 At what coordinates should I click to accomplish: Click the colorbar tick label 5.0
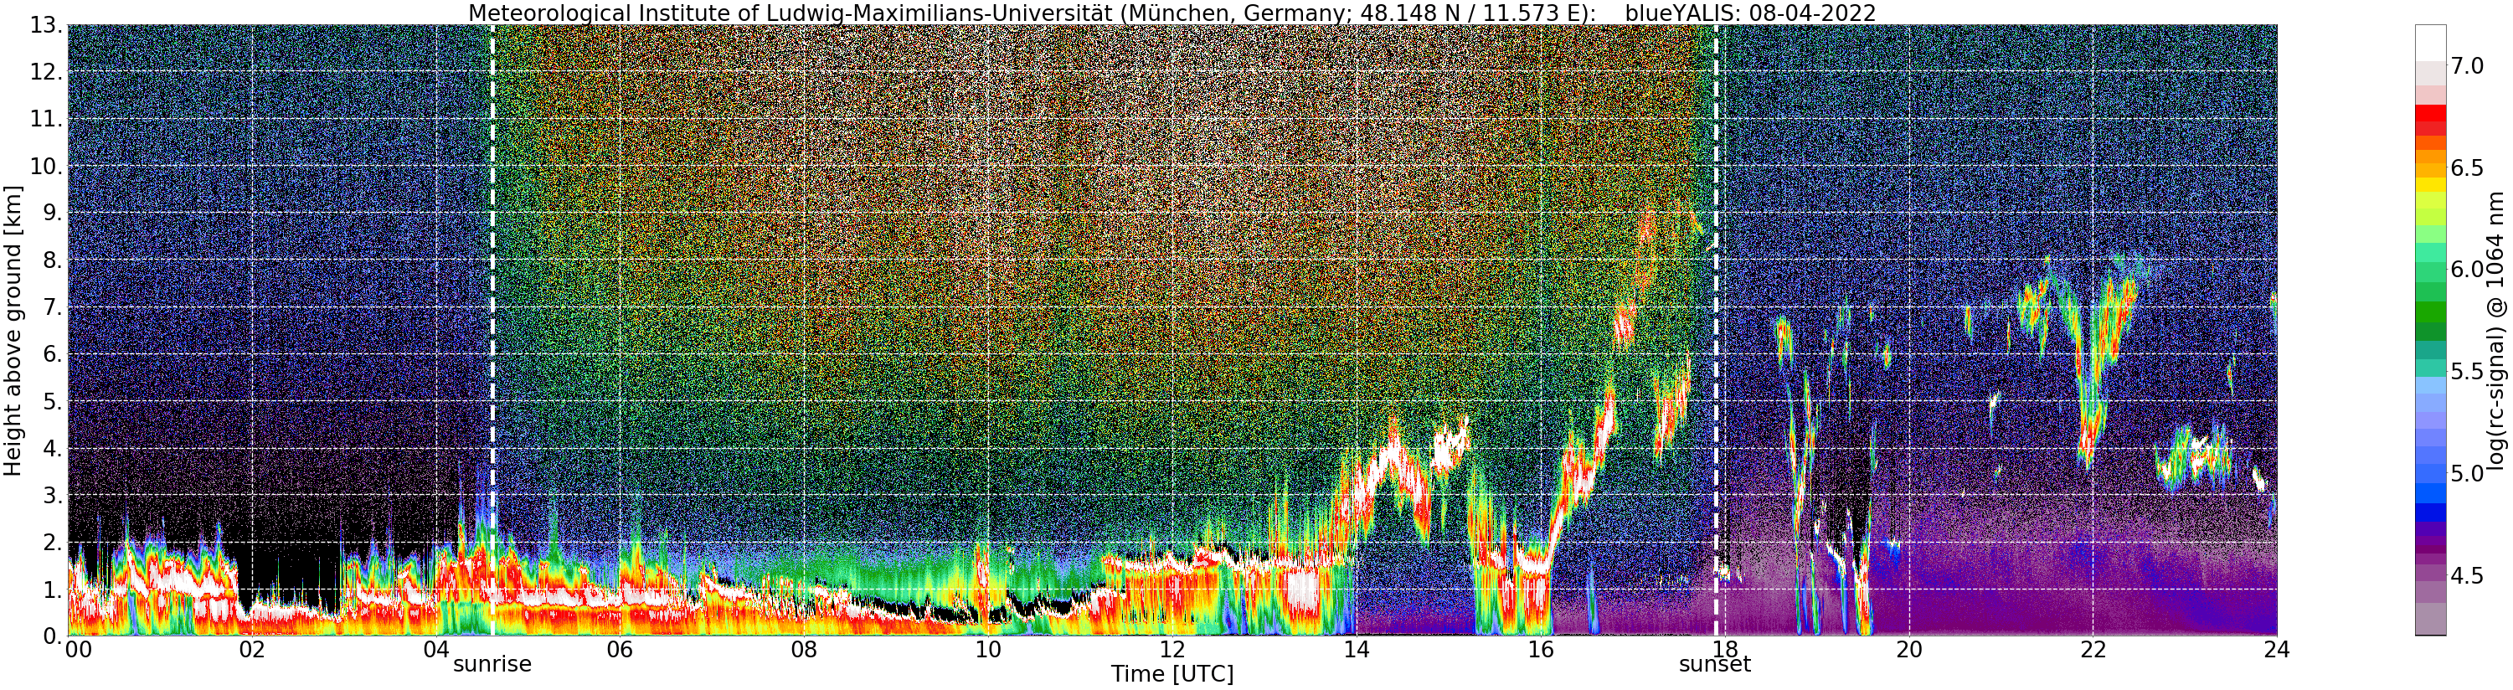tap(2466, 473)
